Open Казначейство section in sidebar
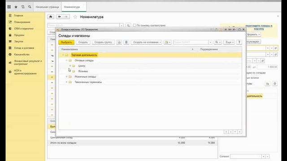This screenshot has height=161, width=287. (22, 55)
